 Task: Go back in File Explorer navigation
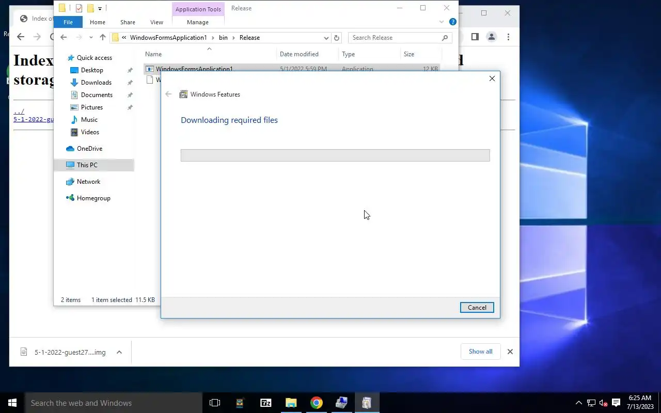(64, 37)
